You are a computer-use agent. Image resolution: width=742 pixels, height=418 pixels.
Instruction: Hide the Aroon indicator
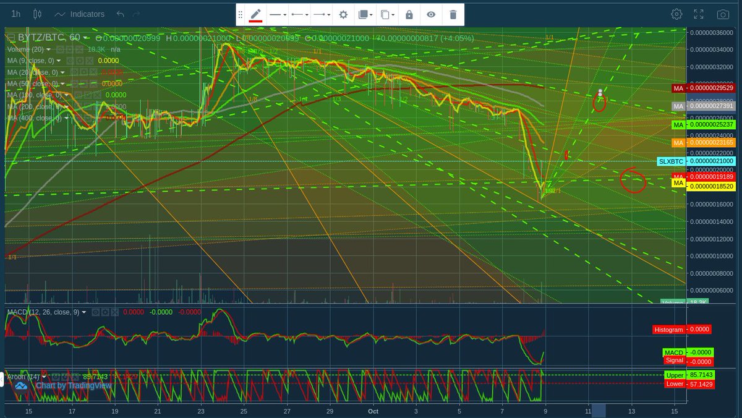click(55, 377)
